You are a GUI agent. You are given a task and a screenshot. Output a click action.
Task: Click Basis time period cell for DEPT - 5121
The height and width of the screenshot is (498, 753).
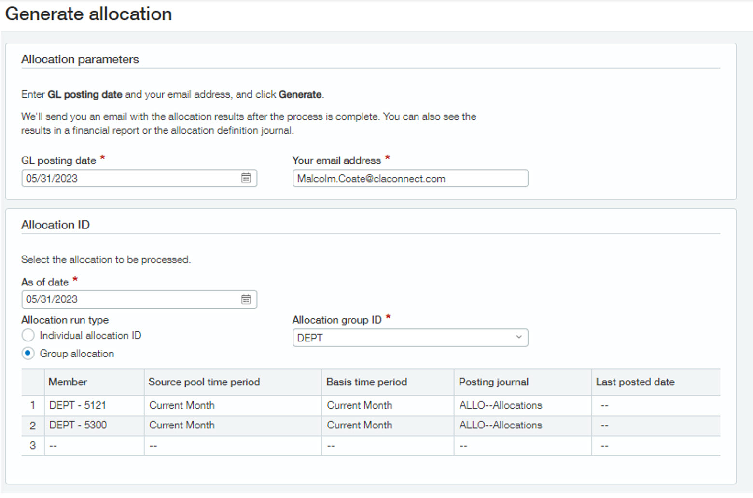360,405
